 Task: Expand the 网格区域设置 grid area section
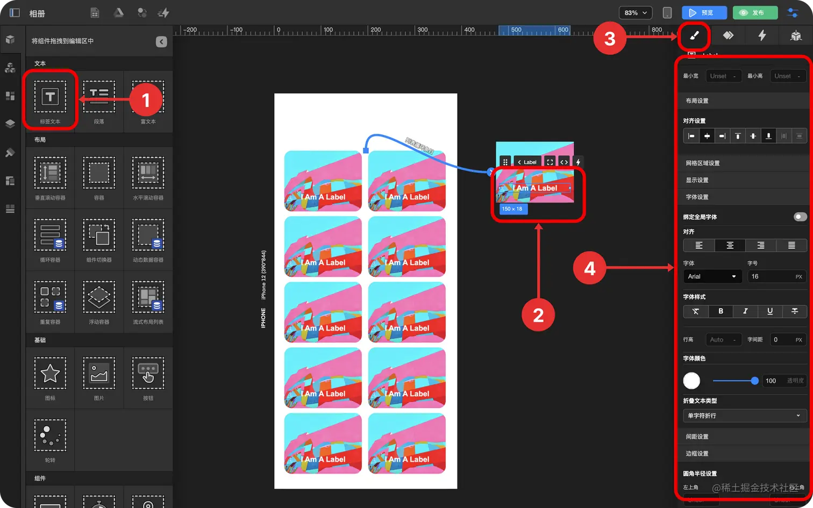pyautogui.click(x=744, y=163)
